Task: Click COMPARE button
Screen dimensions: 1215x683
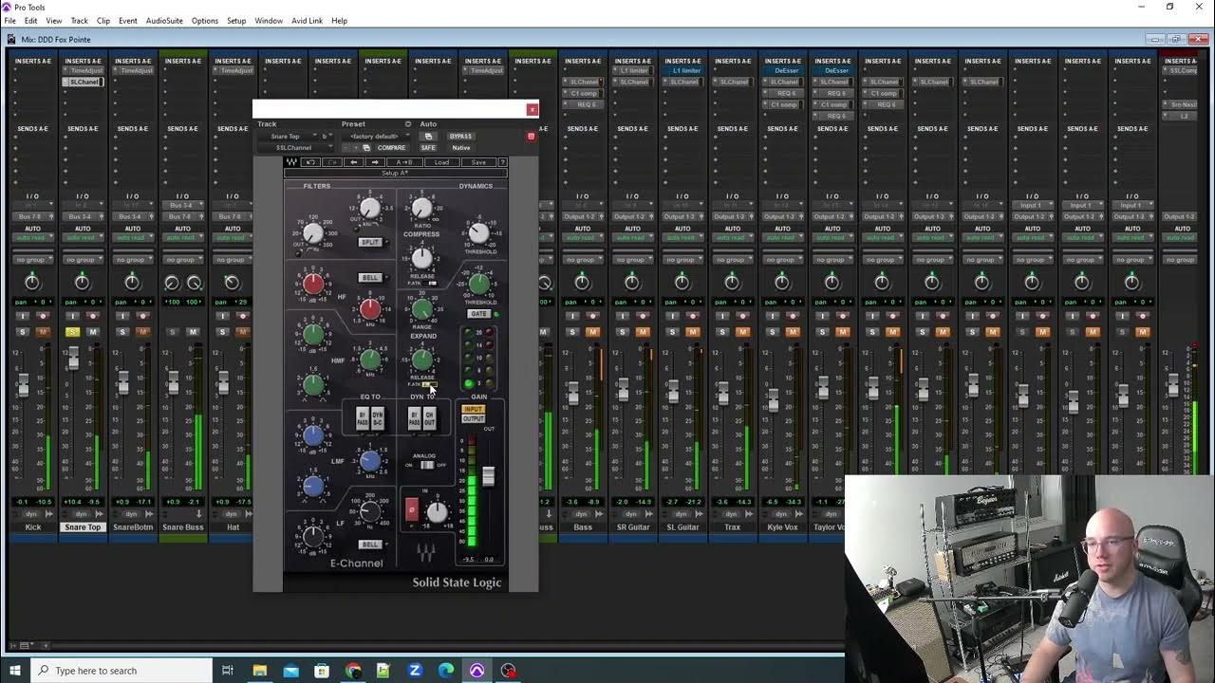Action: click(x=391, y=148)
